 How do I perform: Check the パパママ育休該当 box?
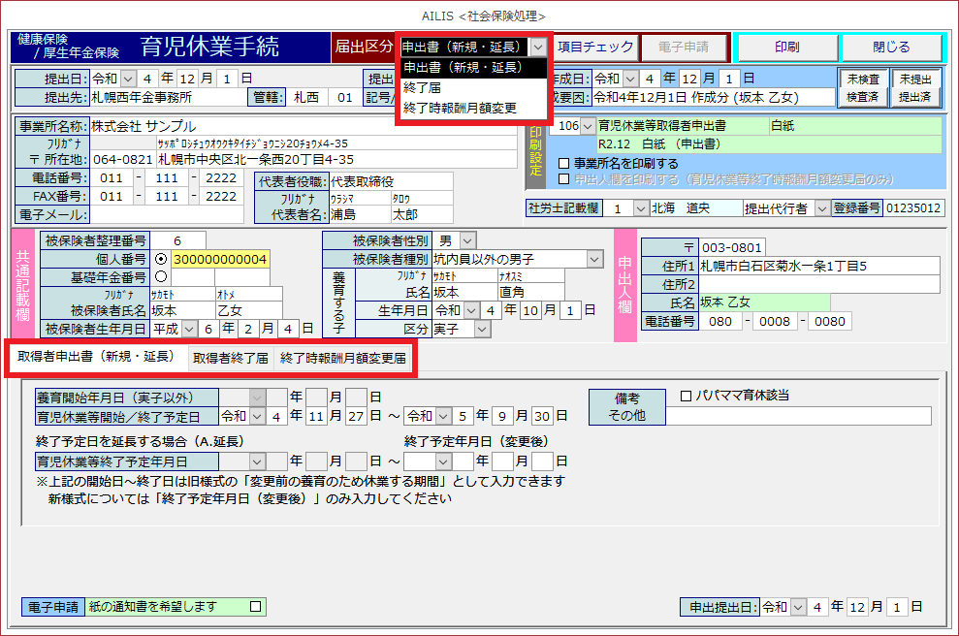687,396
